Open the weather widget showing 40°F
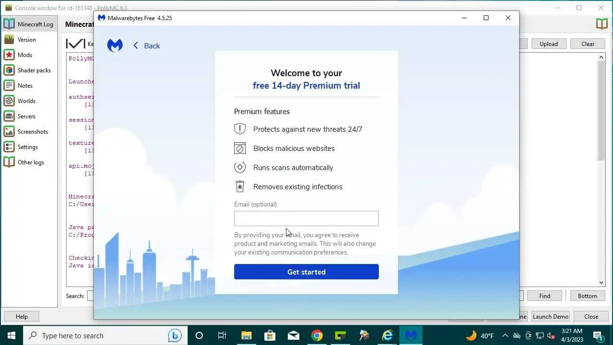613x345 pixels. (480, 335)
